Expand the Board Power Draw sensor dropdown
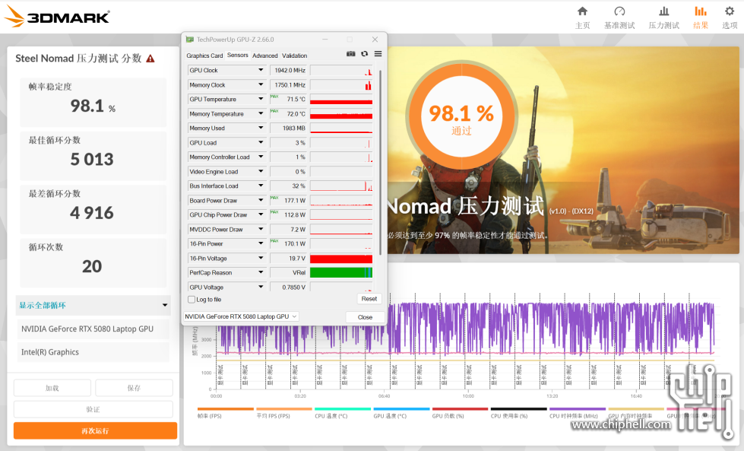Screen dimensions: 744x451 (261, 200)
